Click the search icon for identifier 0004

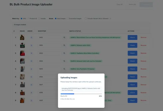[x=64, y=61]
